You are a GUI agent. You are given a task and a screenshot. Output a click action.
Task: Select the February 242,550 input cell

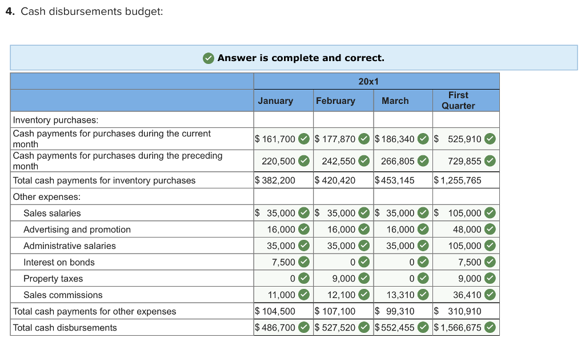343,161
